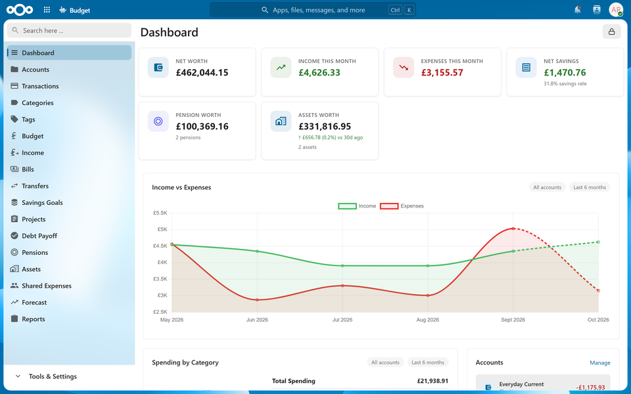This screenshot has height=394, width=631.
Task: Click the Income This Month trending-up icon
Action: 281,68
